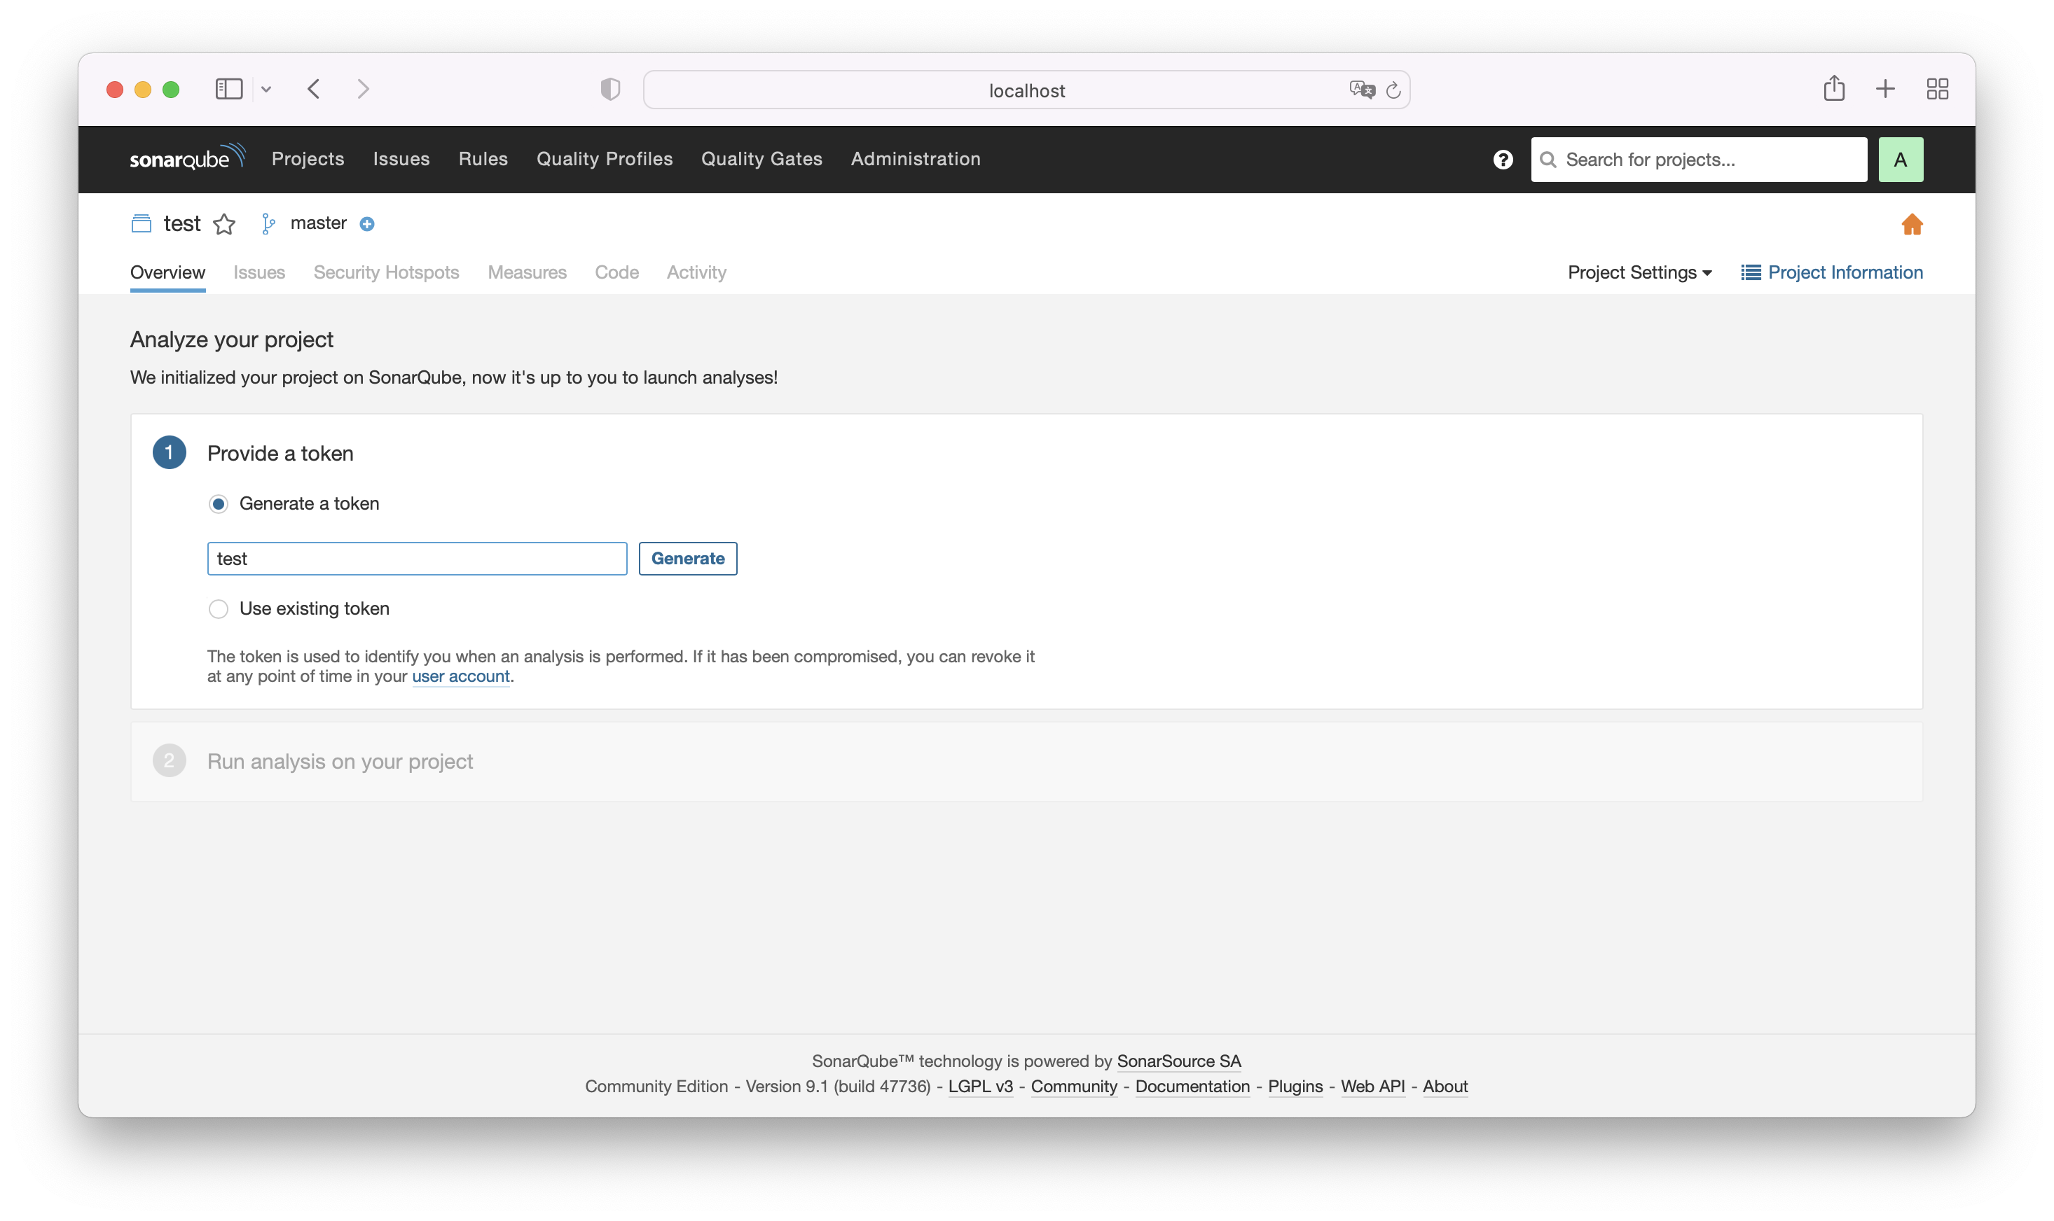Open a new tab with plus icon
The height and width of the screenshot is (1221, 2054).
(x=1885, y=89)
